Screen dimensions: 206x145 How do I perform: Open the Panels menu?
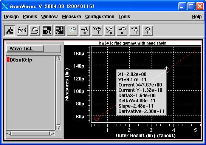coord(30,17)
